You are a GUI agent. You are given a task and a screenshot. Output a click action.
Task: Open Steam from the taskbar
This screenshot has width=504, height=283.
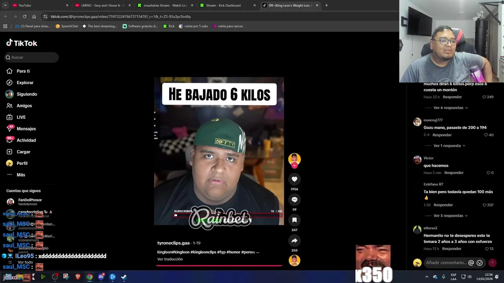(x=124, y=277)
